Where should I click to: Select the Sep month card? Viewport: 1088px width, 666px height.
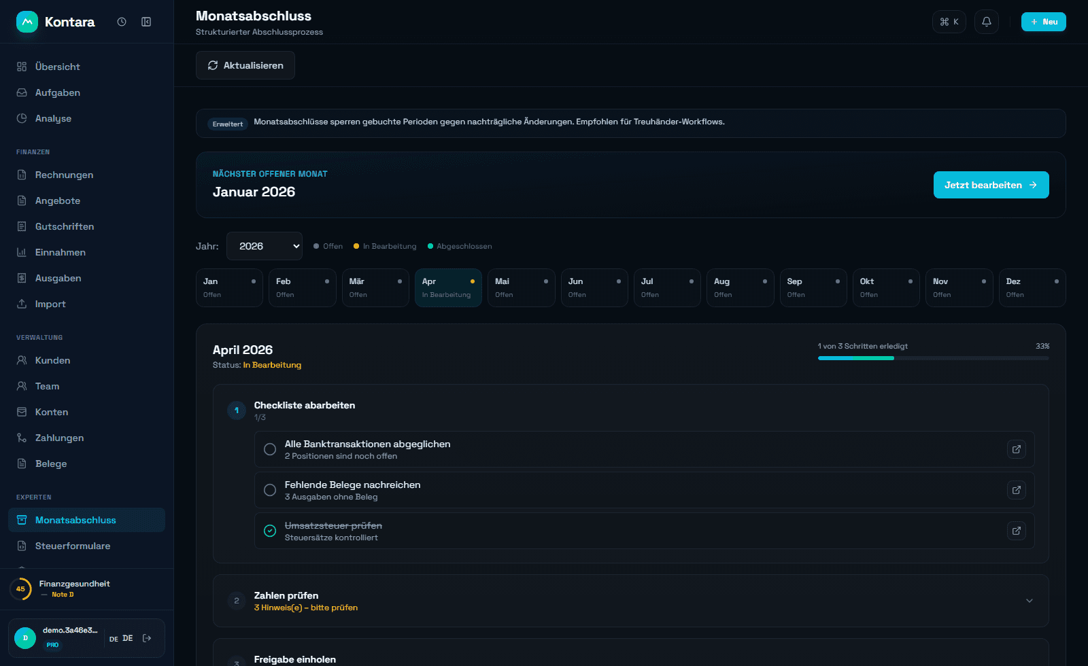pyautogui.click(x=813, y=287)
